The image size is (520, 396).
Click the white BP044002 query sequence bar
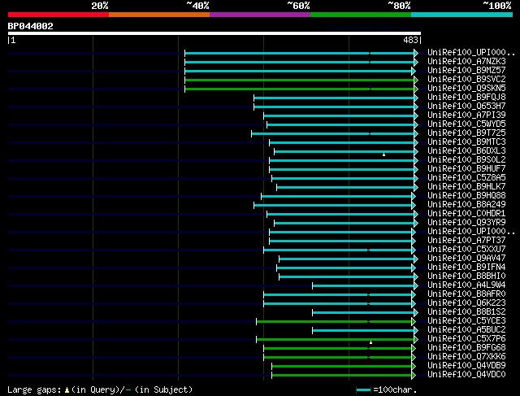point(214,33)
